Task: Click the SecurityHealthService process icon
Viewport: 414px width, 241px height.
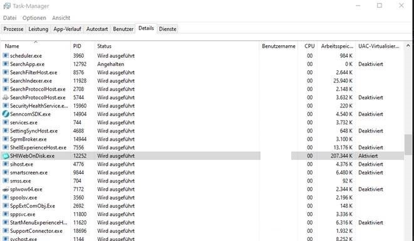Action: tap(6, 105)
